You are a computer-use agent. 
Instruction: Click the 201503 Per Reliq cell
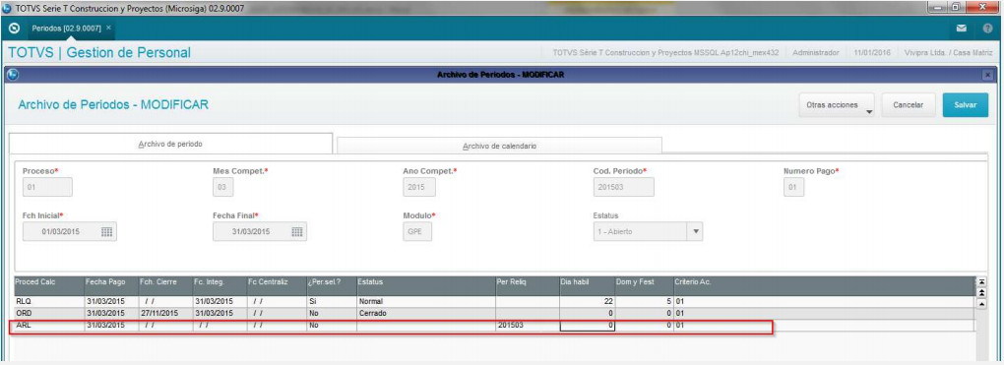[528, 326]
